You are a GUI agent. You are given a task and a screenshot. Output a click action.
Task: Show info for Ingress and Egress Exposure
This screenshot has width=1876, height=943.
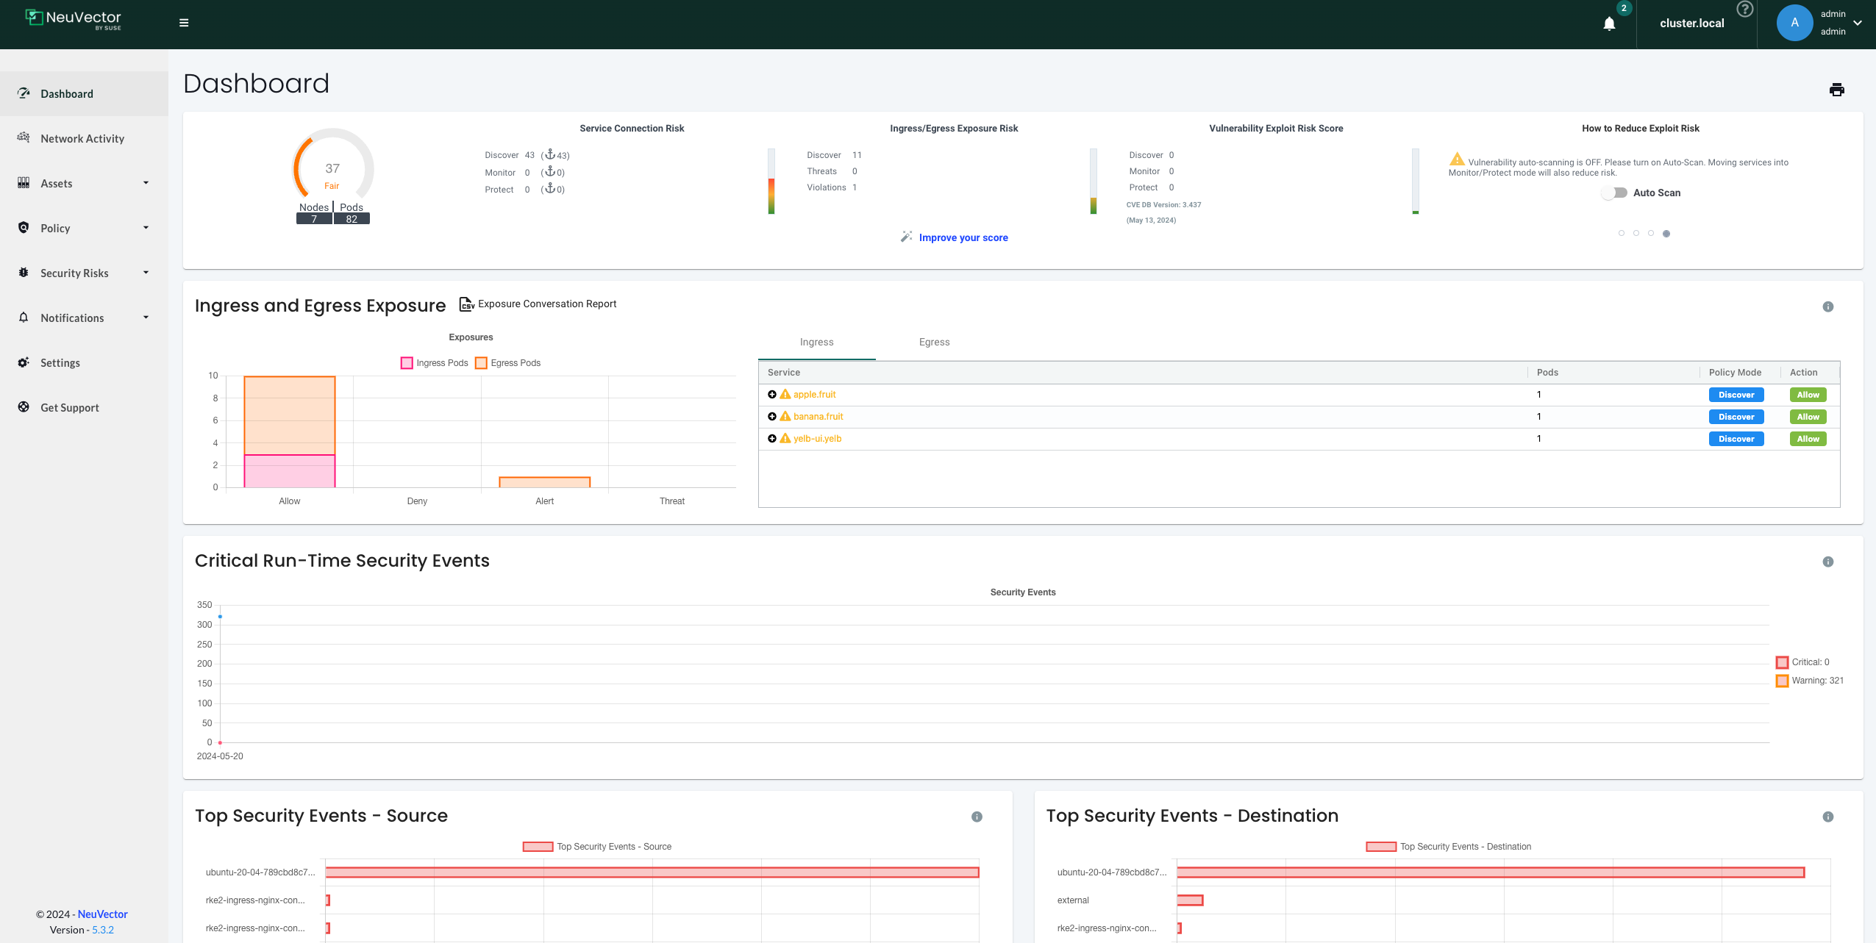tap(1827, 306)
